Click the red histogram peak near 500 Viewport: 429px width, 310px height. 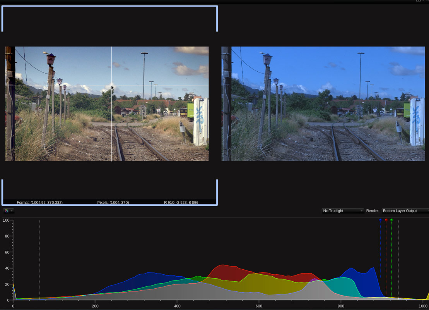221,267
